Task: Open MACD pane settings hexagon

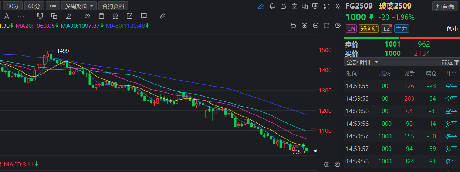Action: (337, 165)
